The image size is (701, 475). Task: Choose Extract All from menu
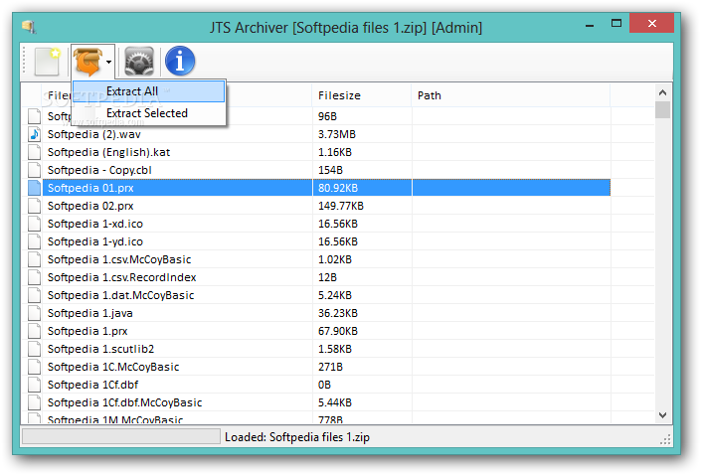pos(148,91)
